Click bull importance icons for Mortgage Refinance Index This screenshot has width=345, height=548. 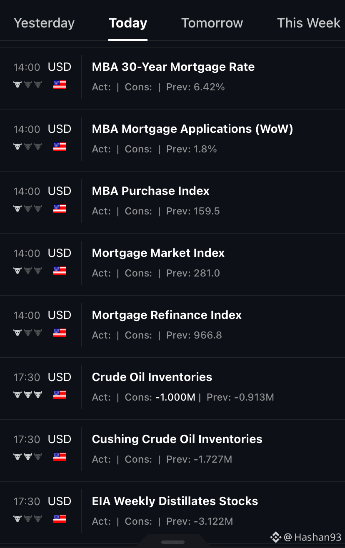point(27,333)
